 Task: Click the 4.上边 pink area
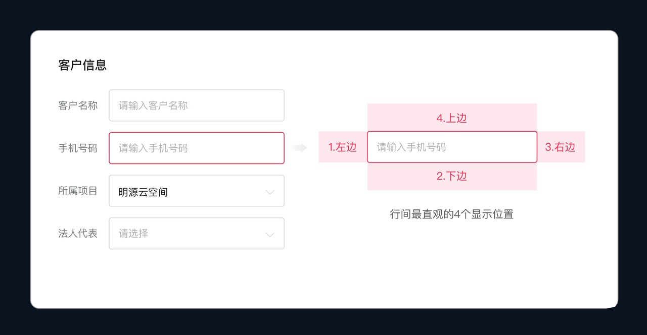click(x=451, y=118)
